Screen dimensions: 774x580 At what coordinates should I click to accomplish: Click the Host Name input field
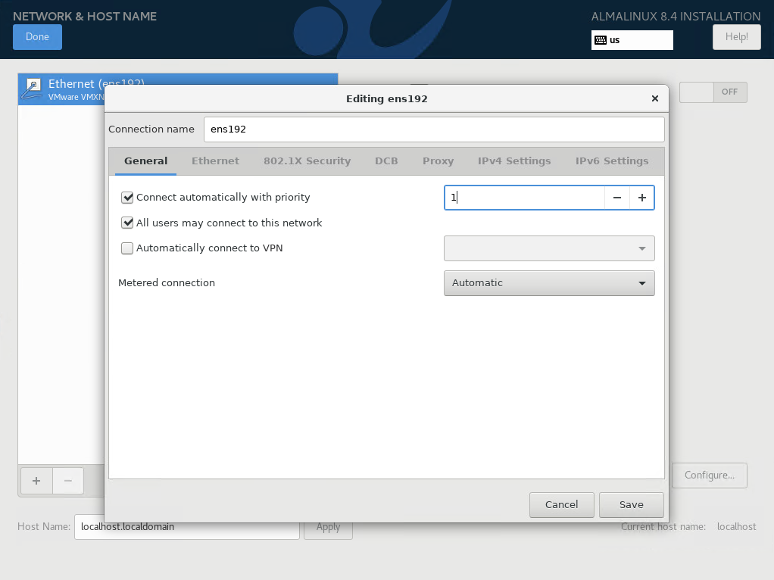186,527
